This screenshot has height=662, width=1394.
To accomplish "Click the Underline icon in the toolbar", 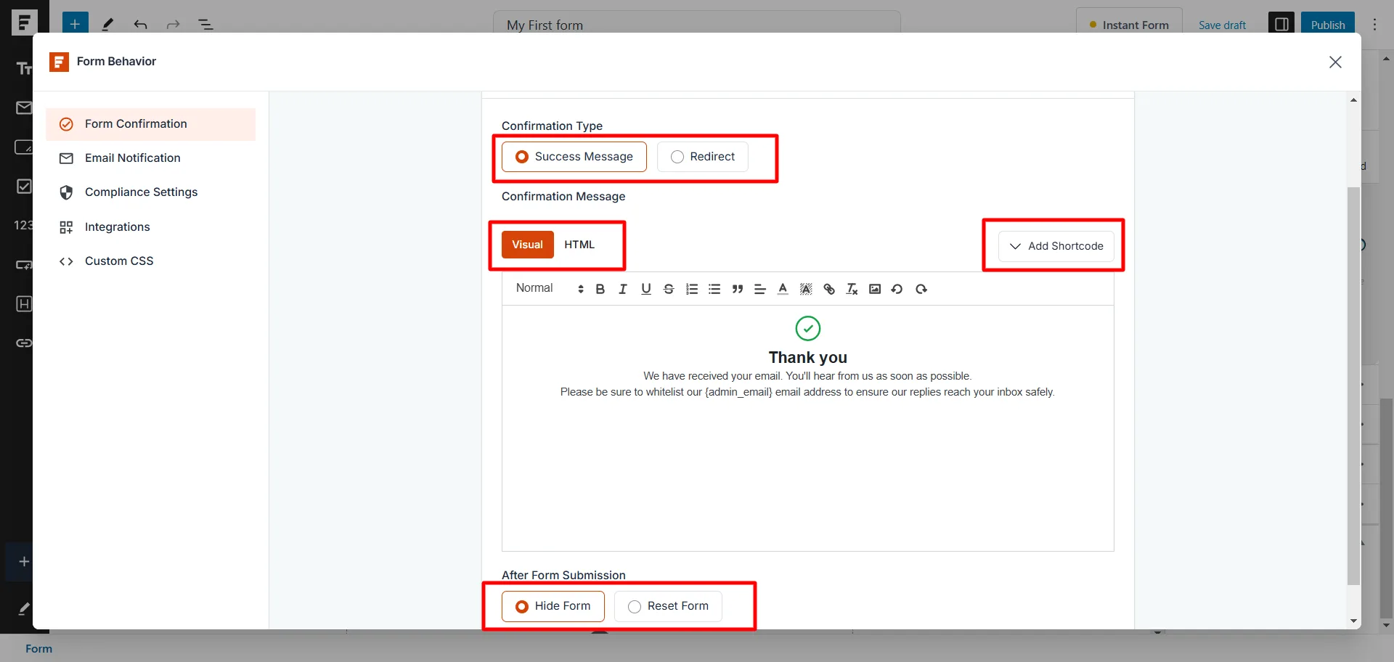I will tap(646, 289).
